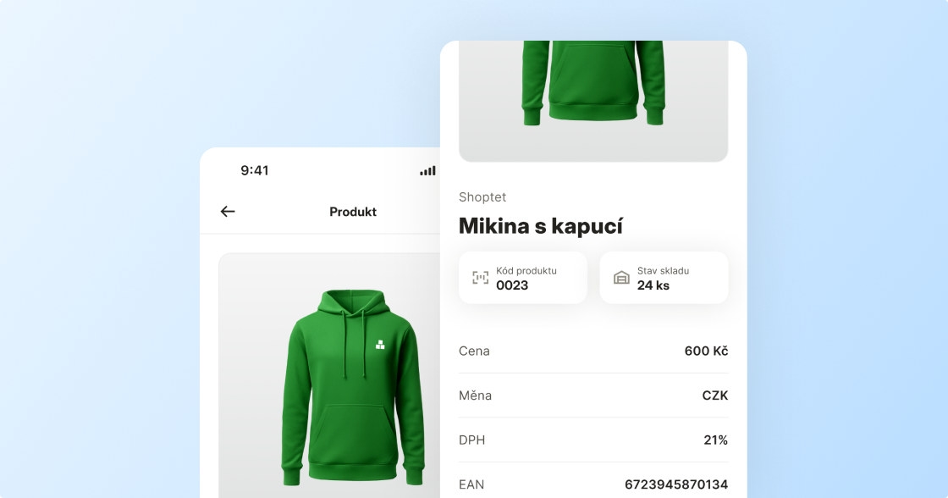Click the cropped hoodie image in the detail card
Image resolution: width=948 pixels, height=498 pixels.
tap(593, 101)
